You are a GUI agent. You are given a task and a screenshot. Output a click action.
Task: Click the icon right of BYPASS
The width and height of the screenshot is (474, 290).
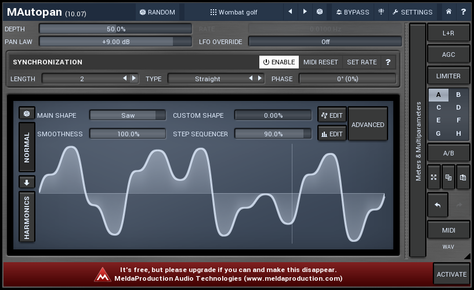click(x=381, y=12)
